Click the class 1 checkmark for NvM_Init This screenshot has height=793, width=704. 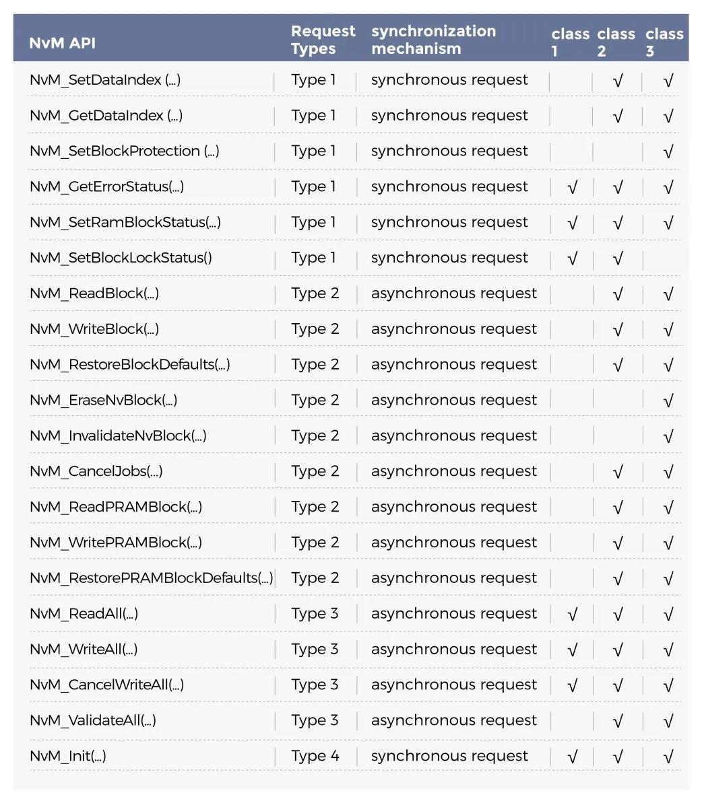(572, 757)
